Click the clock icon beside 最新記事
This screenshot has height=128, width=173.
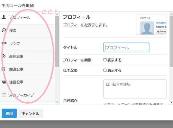(4, 56)
